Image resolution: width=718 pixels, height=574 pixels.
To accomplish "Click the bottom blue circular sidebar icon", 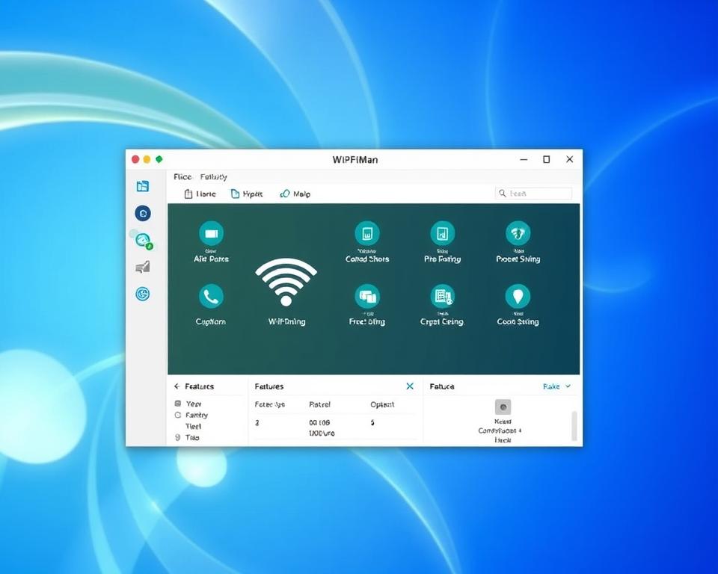I will [x=143, y=294].
